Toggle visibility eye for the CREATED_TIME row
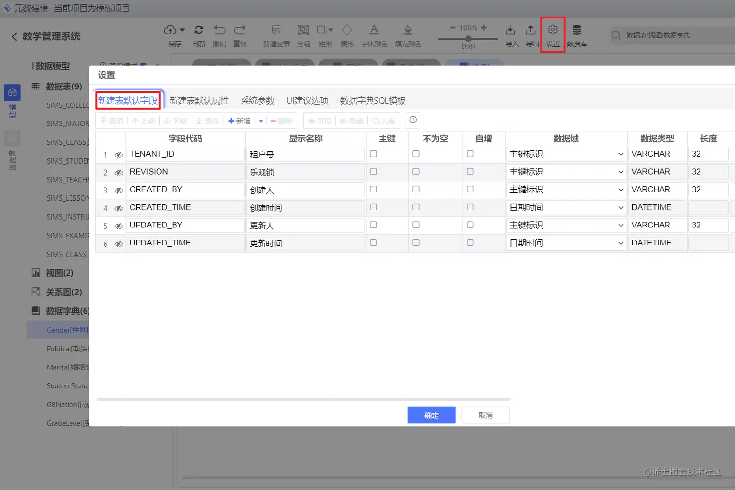Viewport: 735px width, 490px height. click(119, 209)
